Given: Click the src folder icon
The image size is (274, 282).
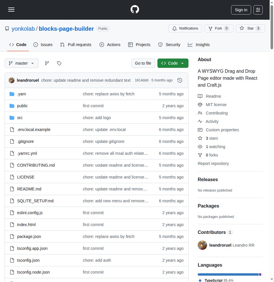Looking at the screenshot, I should tap(12, 118).
